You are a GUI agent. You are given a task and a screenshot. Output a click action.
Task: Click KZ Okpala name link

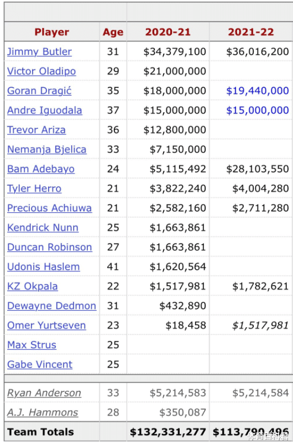coord(33,286)
